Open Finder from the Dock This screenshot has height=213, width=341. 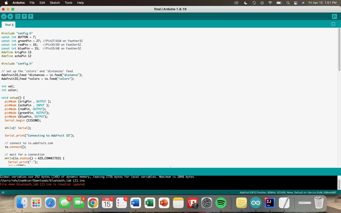pyautogui.click(x=22, y=203)
